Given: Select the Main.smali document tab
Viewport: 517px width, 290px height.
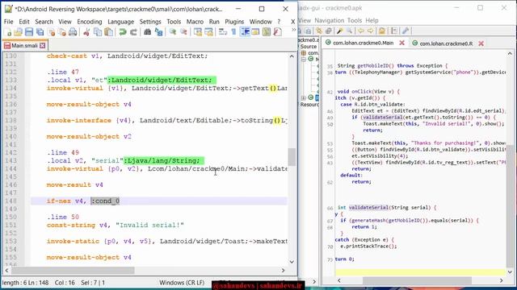Looking at the screenshot, I should pyautogui.click(x=24, y=45).
